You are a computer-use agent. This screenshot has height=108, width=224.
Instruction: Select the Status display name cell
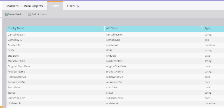12,93
